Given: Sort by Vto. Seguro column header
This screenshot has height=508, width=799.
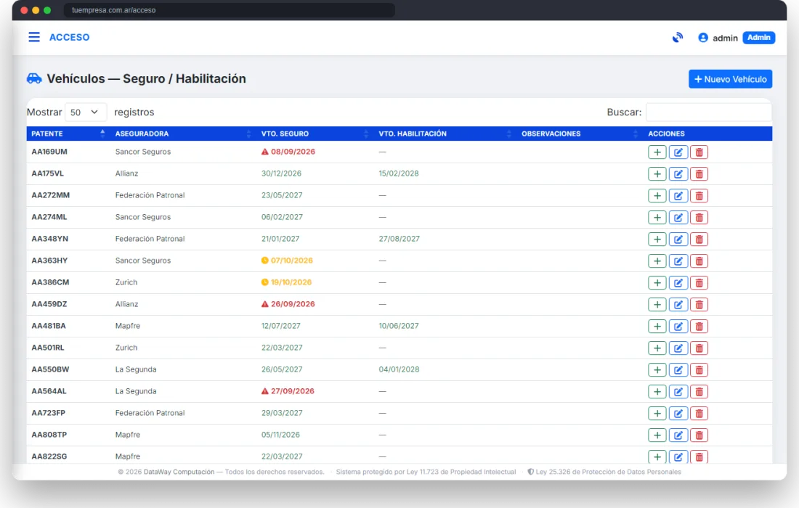Looking at the screenshot, I should 315,134.
